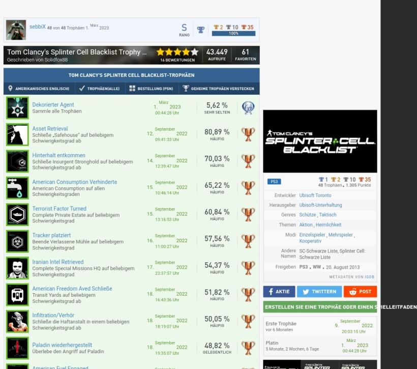The width and height of the screenshot is (417, 369).
Task: Click the Twittern share button
Action: [319, 292]
